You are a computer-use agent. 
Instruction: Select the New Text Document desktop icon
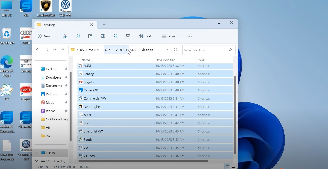coord(7,150)
